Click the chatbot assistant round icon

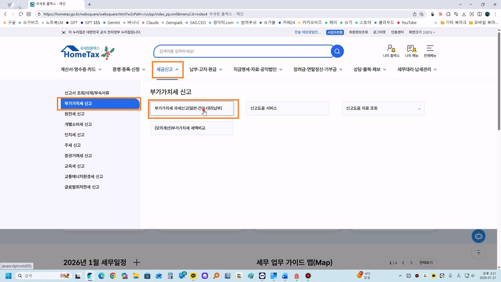478,236
